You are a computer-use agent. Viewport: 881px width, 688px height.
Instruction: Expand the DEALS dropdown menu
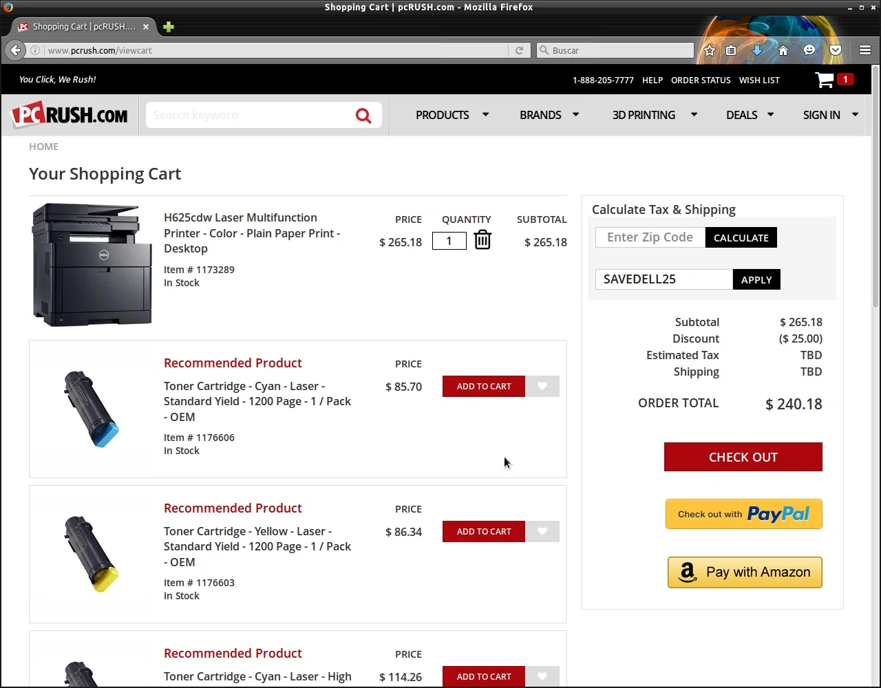(750, 115)
